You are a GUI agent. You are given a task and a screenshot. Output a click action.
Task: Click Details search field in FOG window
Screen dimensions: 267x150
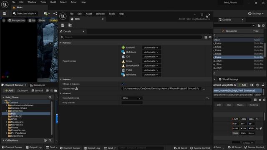coord(131,37)
